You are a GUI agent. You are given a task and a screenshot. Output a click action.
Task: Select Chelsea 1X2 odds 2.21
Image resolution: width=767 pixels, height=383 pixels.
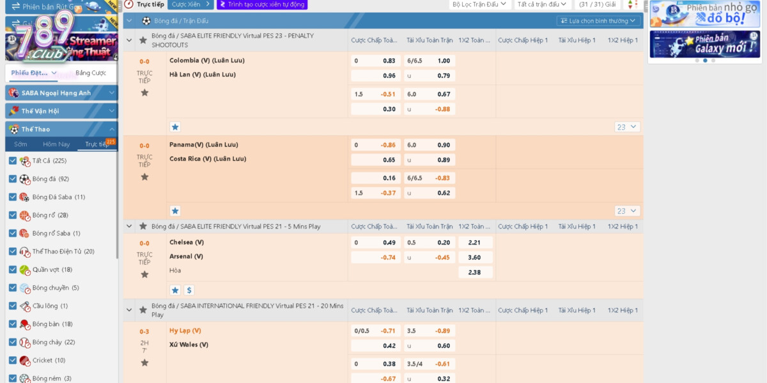475,243
